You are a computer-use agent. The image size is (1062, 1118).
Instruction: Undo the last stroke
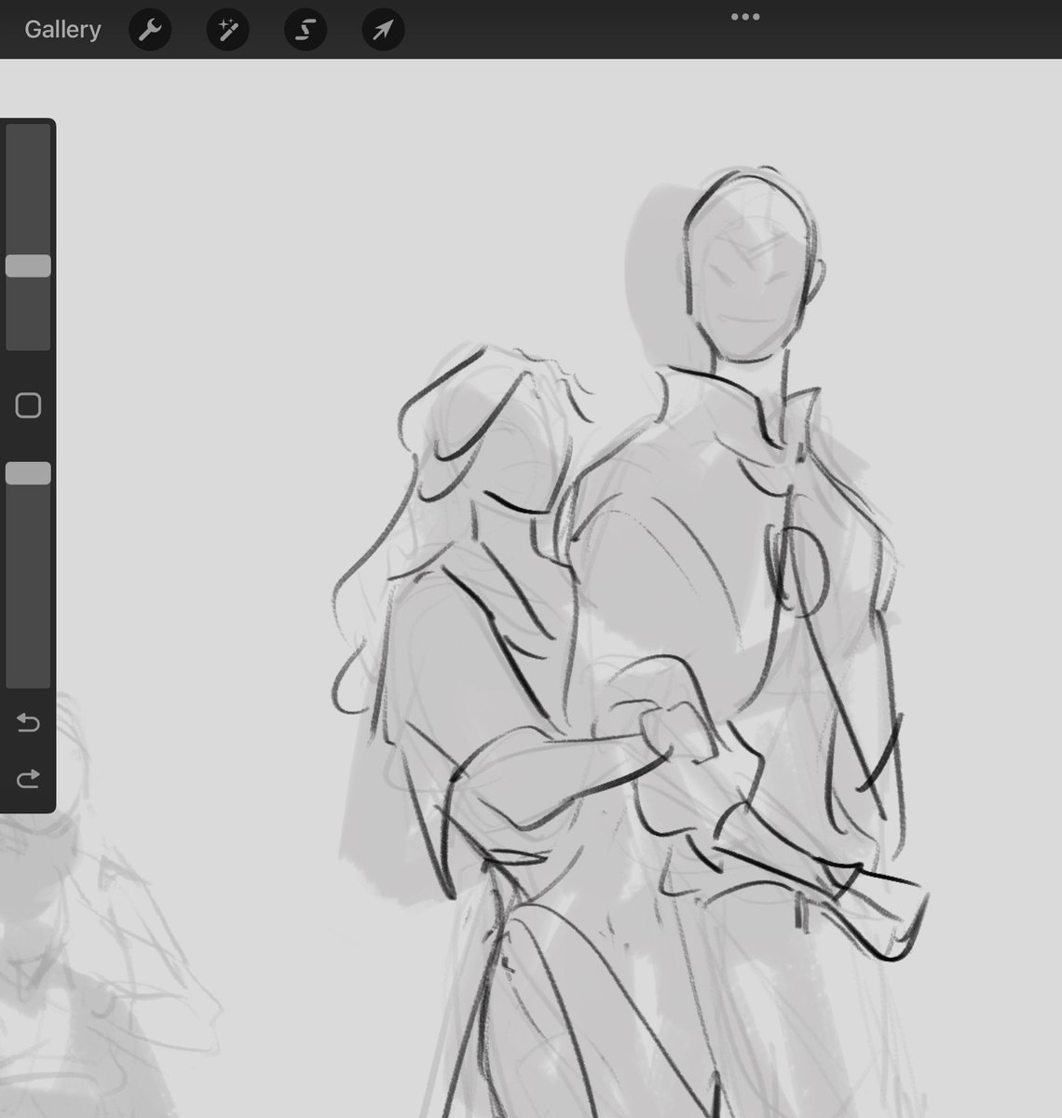click(28, 723)
